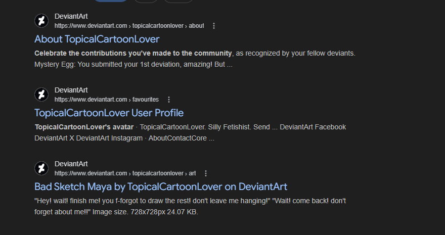Click DeviantArt favicon beside Bad Sketch Maya result
Screen dimensions: 445x235
(x=41, y=168)
